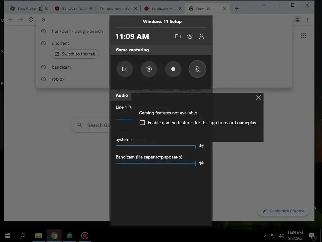Close the qnorrent Google tab
Viewport: 322px width, 242px height.
pyautogui.click(x=135, y=9)
